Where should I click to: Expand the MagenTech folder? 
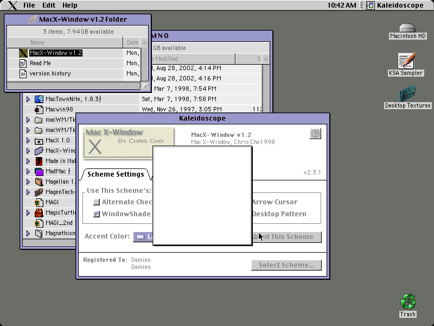point(28,192)
